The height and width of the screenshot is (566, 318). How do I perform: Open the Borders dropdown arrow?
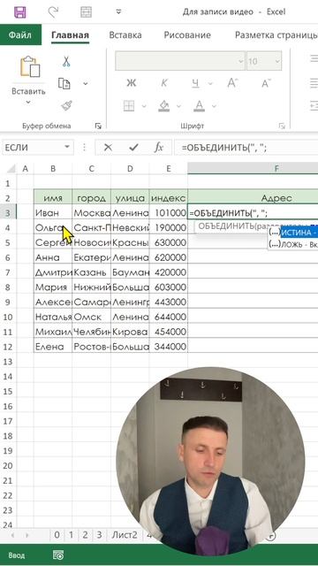tap(144, 106)
